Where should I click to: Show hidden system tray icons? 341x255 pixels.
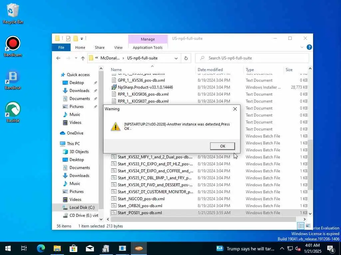pyautogui.click(x=282, y=248)
